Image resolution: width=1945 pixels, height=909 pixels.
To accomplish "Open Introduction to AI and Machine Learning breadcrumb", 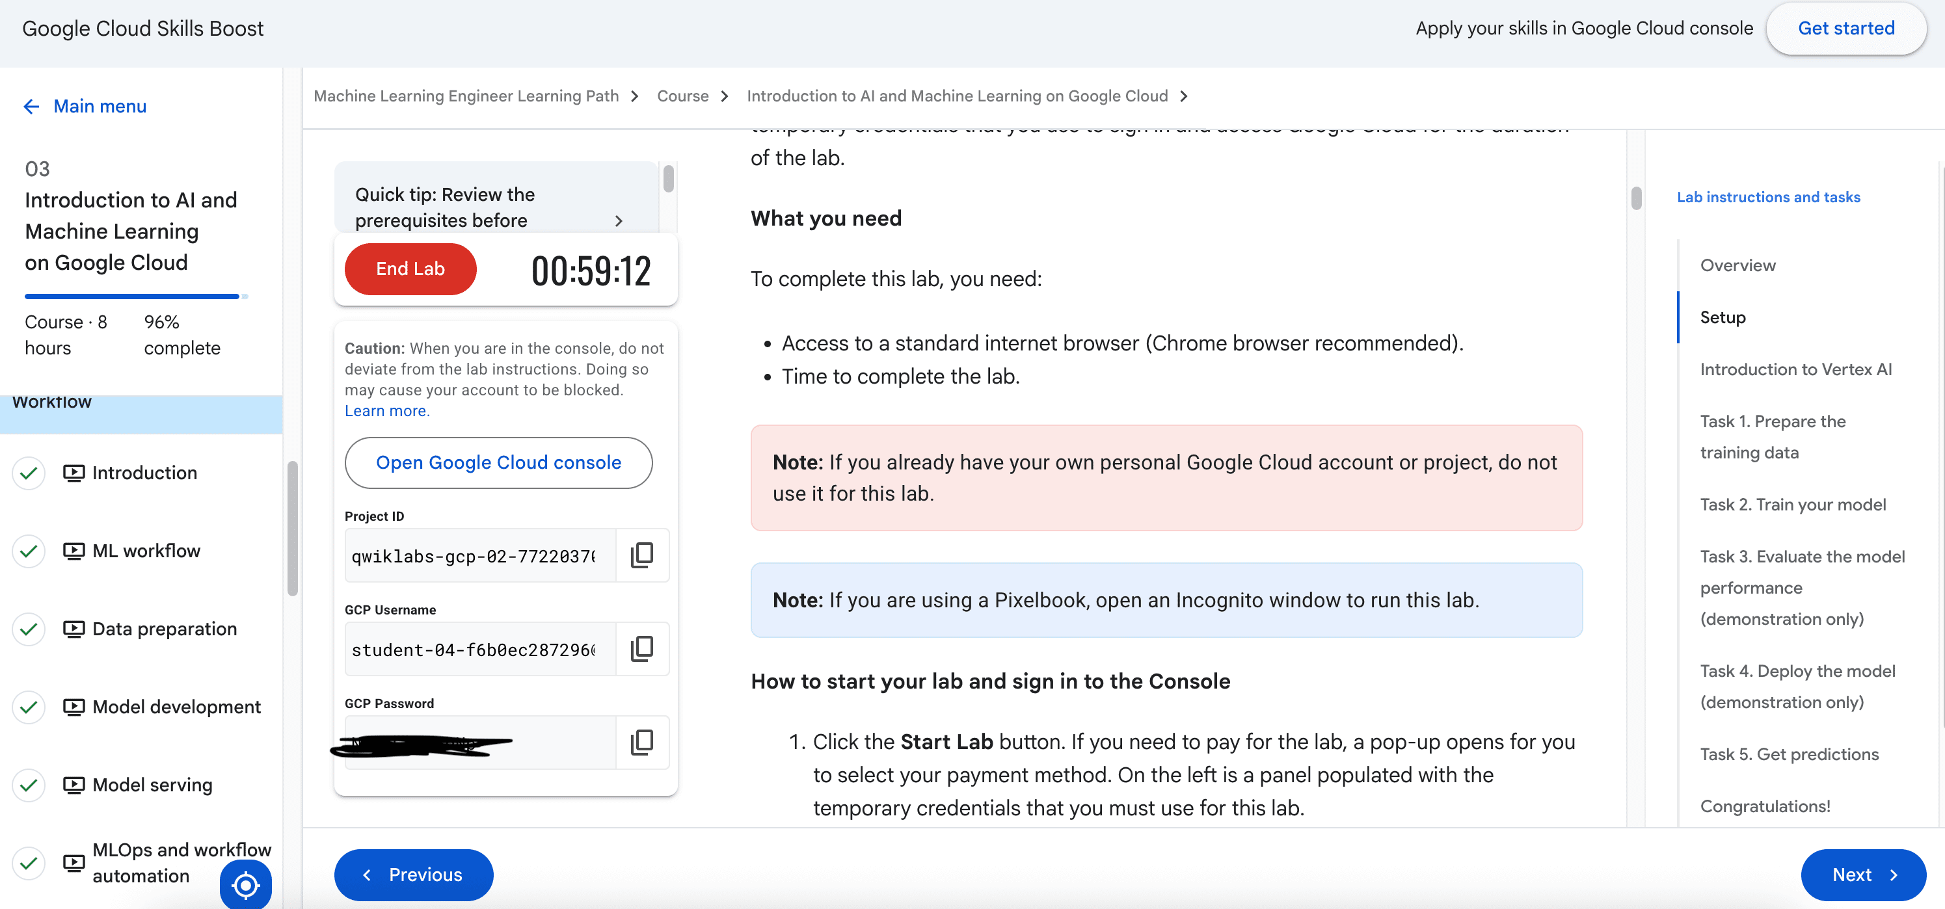I will [x=957, y=96].
